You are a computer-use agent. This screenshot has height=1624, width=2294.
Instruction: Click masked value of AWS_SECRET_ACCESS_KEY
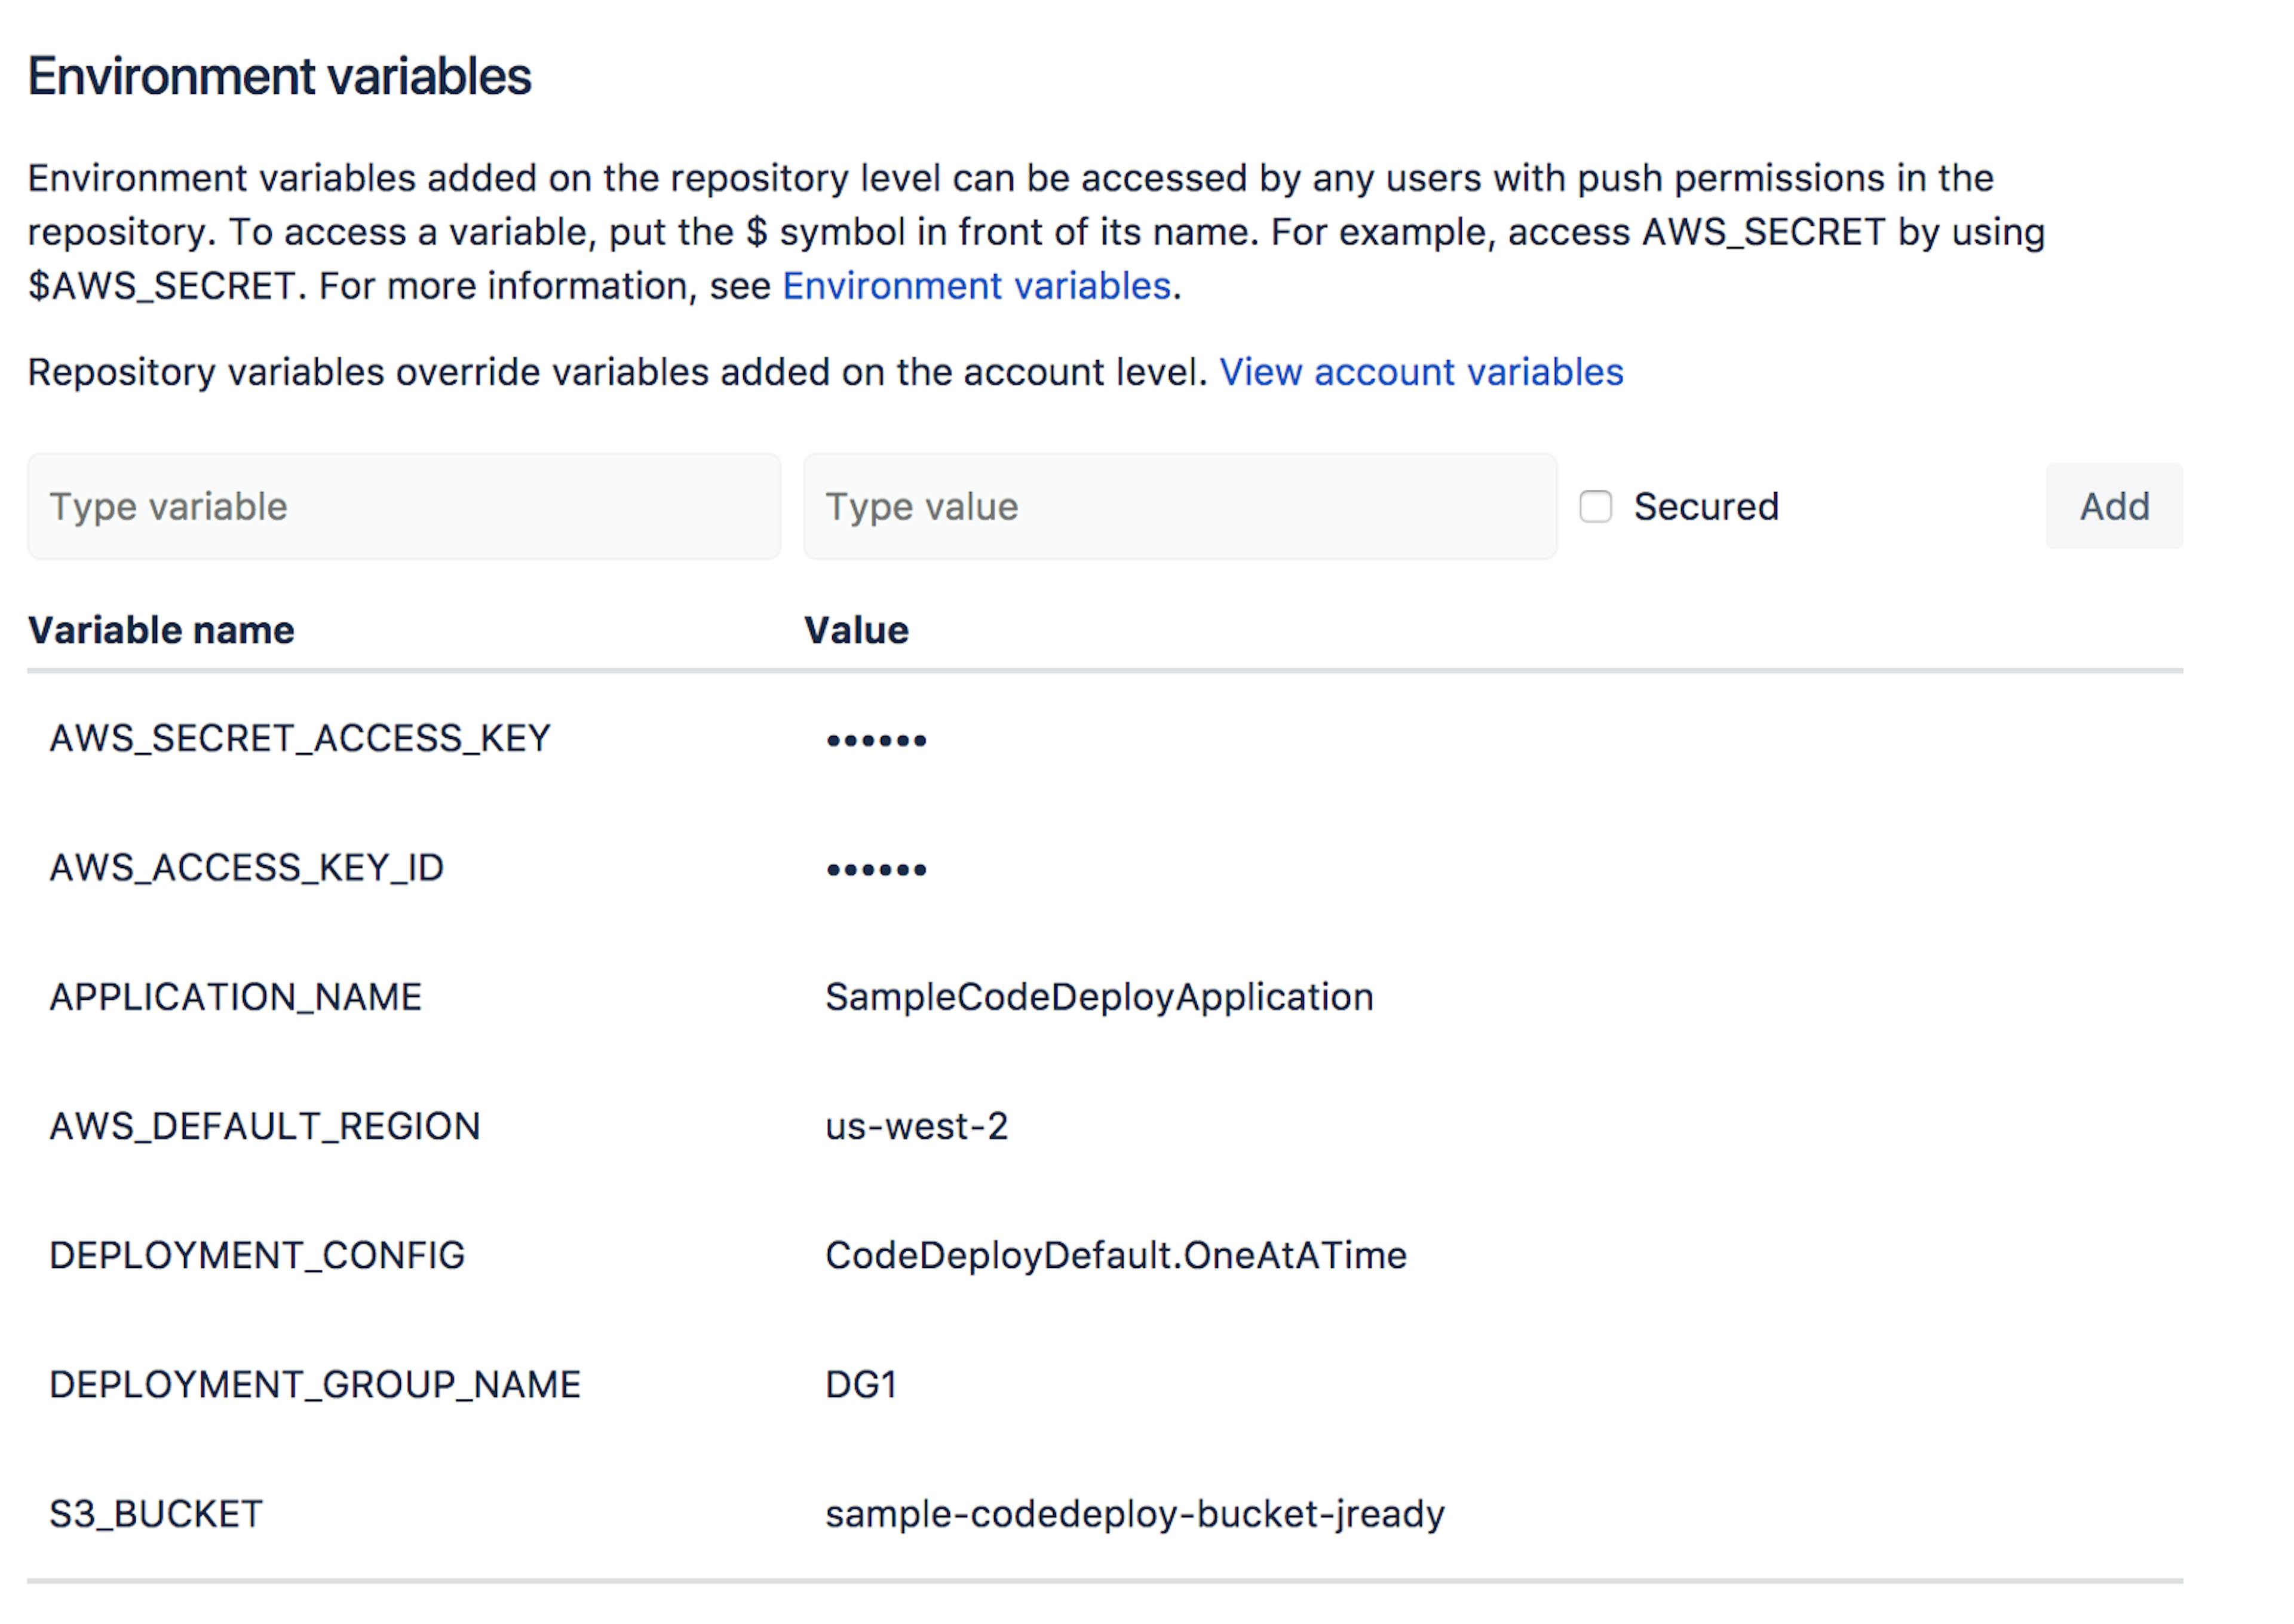876,740
